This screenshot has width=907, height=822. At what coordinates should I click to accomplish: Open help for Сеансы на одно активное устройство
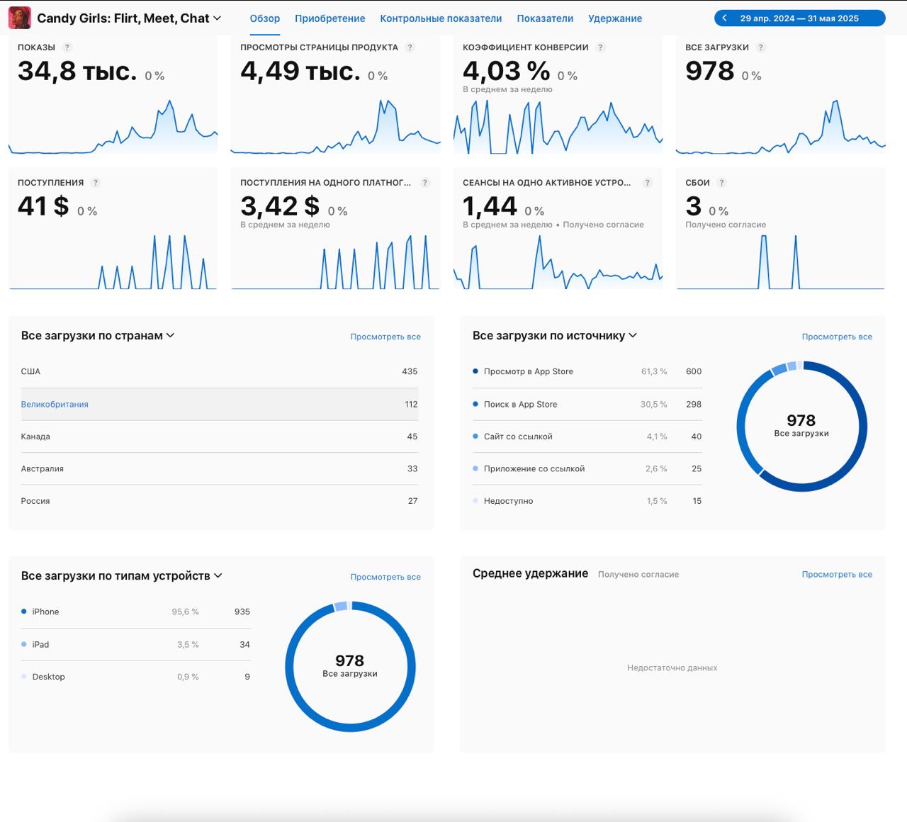coord(647,183)
